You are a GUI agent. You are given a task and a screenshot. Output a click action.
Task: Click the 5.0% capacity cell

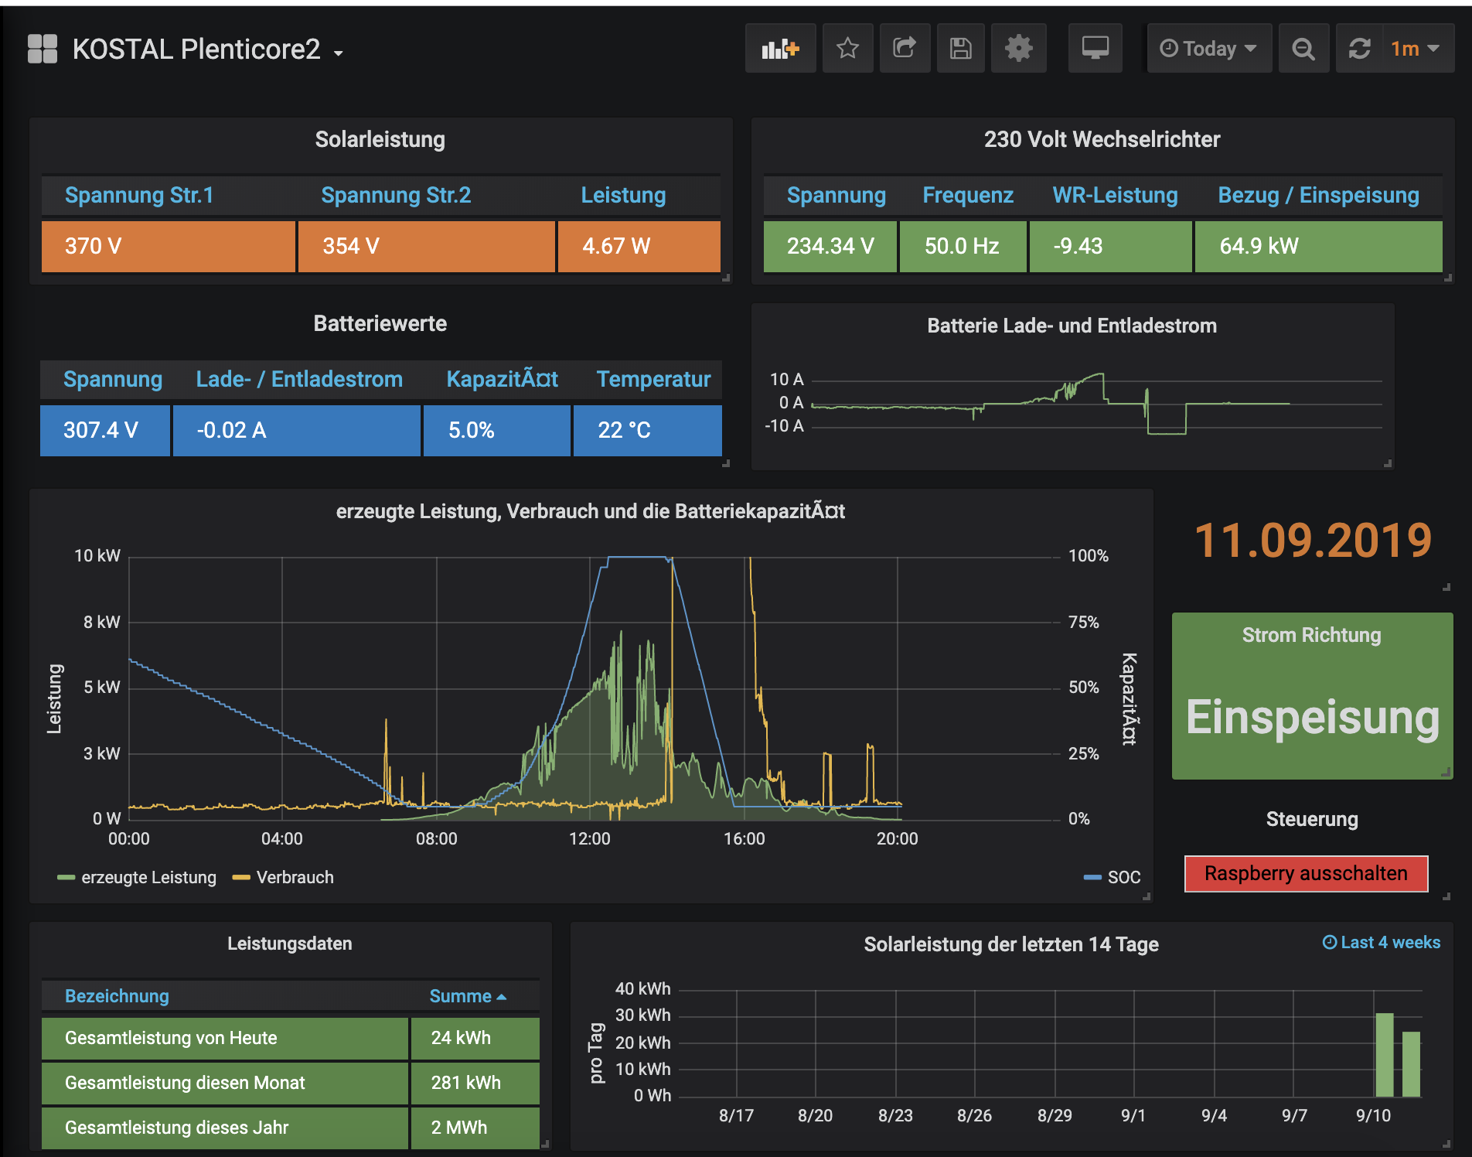(x=496, y=430)
